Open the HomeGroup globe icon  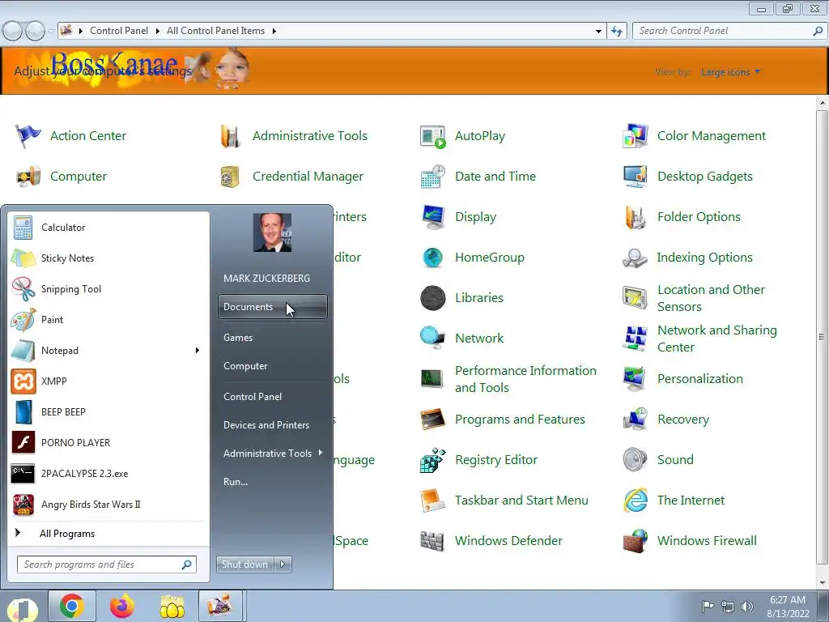point(433,258)
